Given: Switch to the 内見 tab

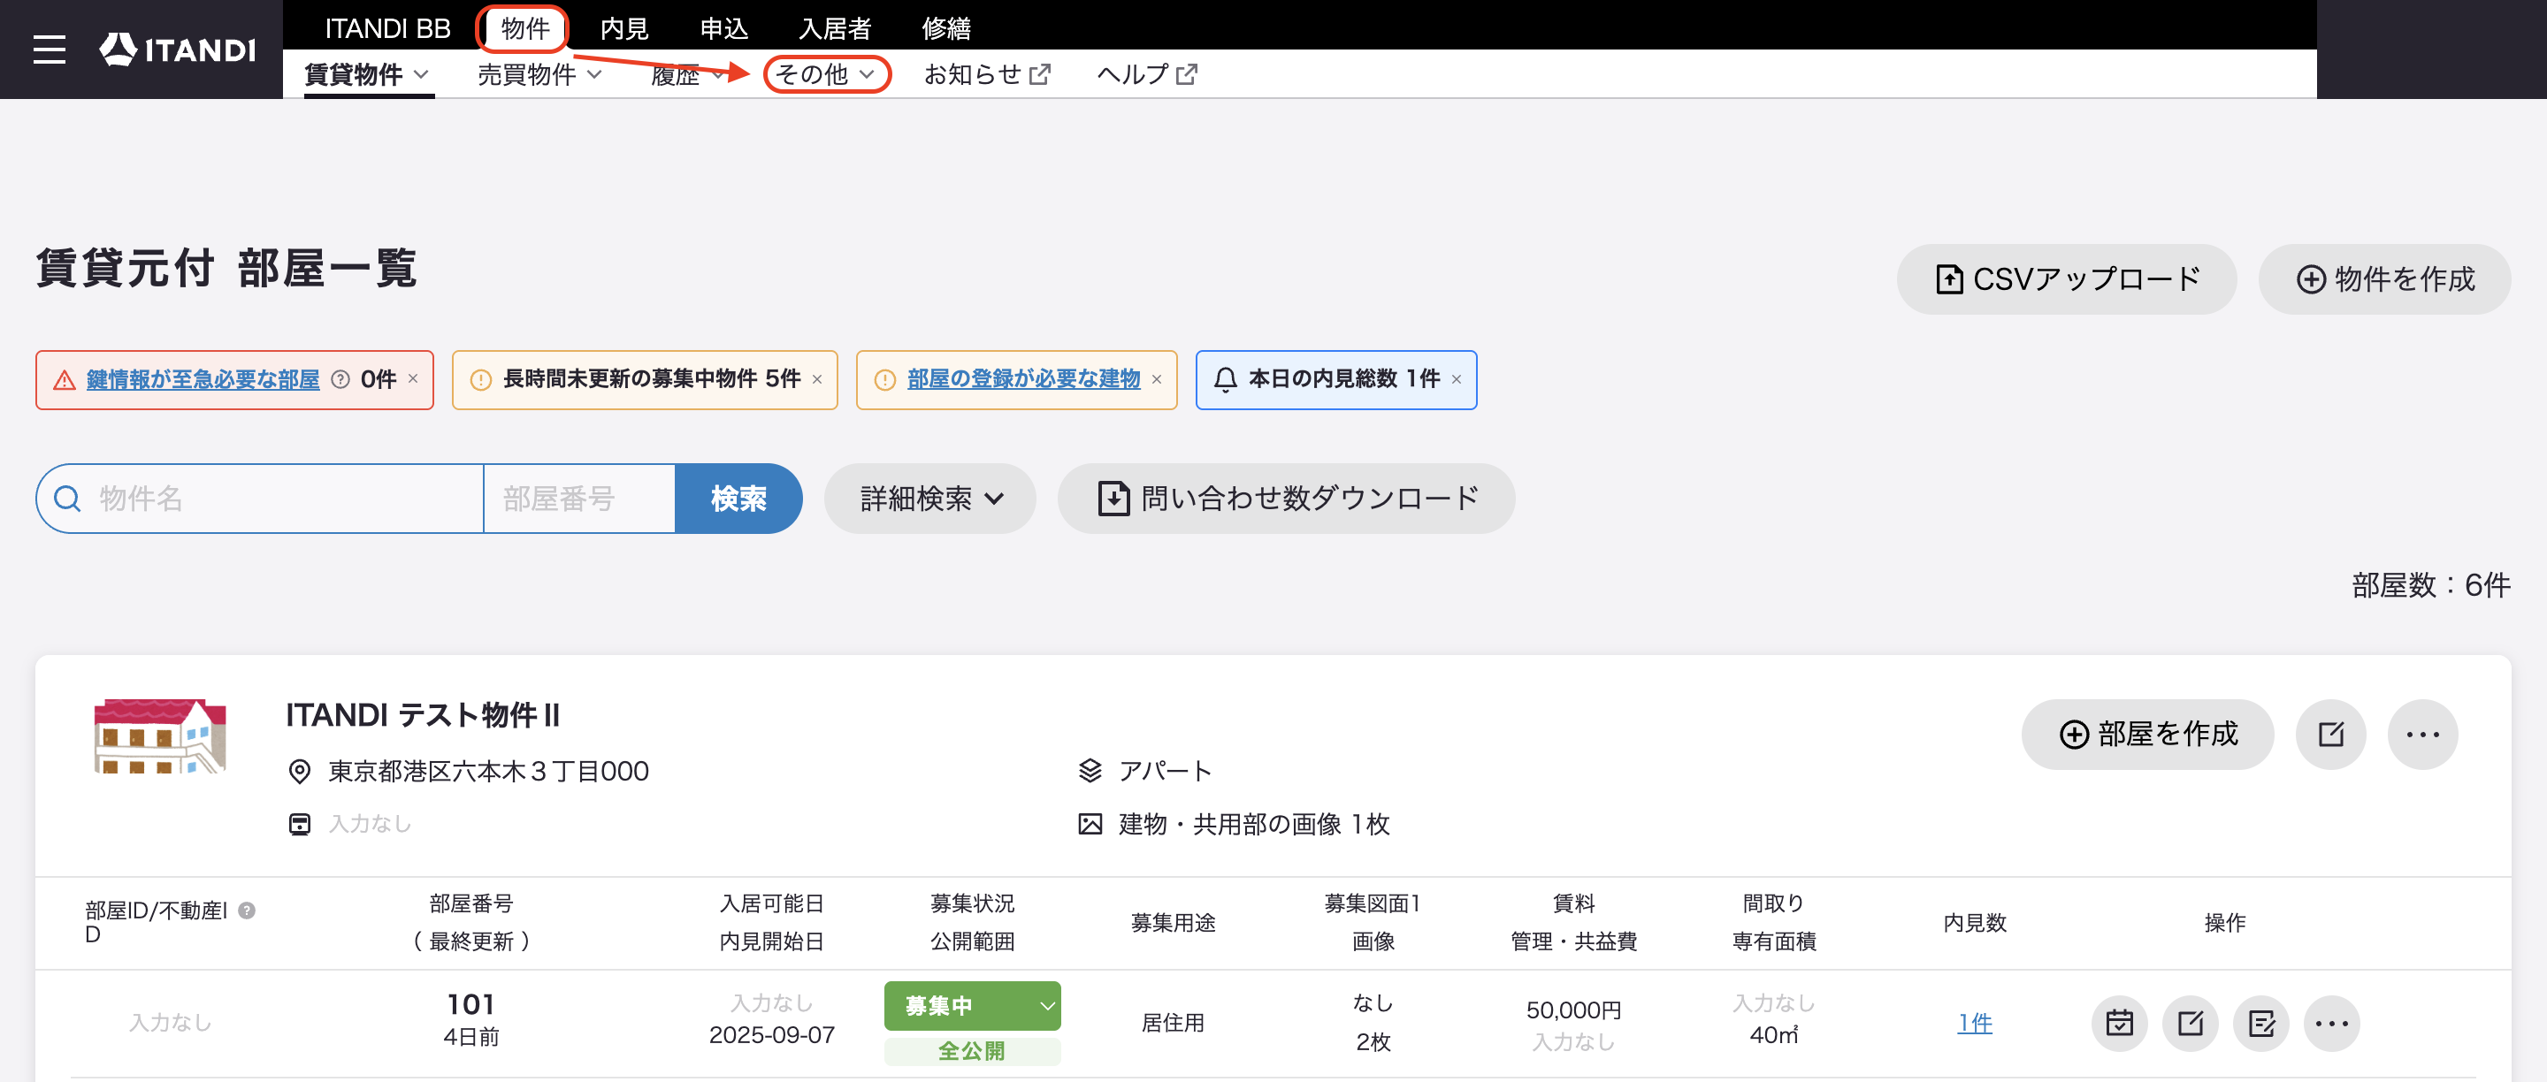Looking at the screenshot, I should tap(623, 27).
